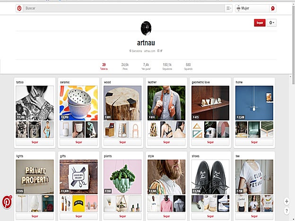Viewport: 295px width, 221px height.
Task: Click the artnau profile avatar
Action: point(147,29)
